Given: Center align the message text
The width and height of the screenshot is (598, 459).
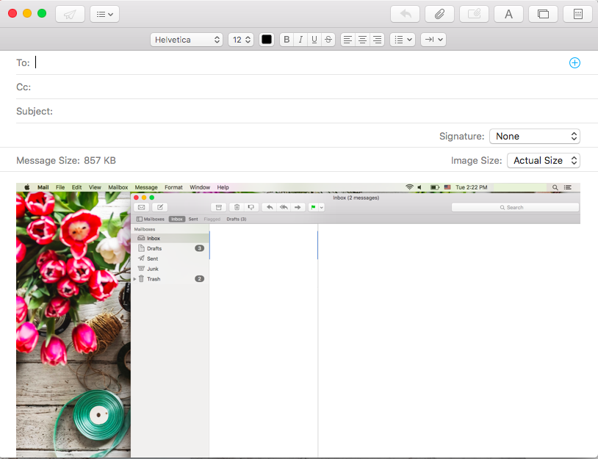Looking at the screenshot, I should [363, 40].
